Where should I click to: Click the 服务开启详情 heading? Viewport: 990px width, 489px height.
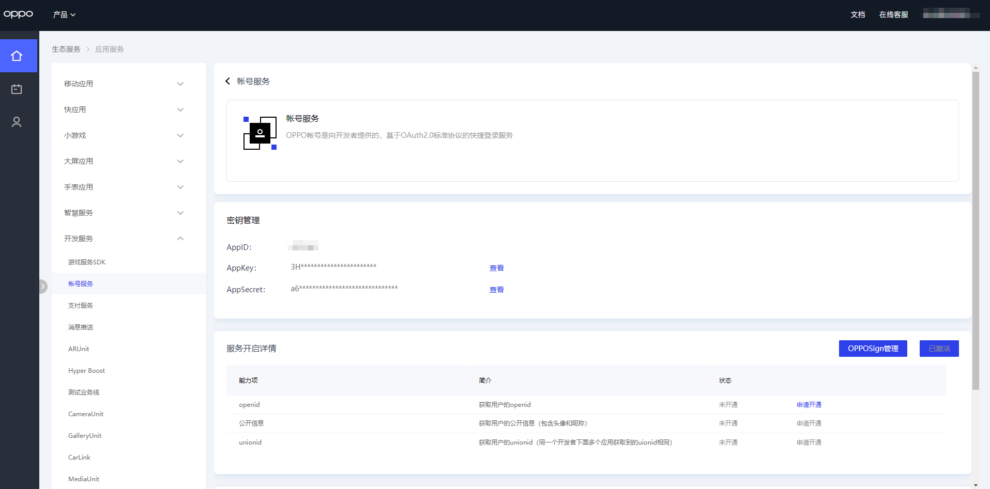[x=251, y=349]
